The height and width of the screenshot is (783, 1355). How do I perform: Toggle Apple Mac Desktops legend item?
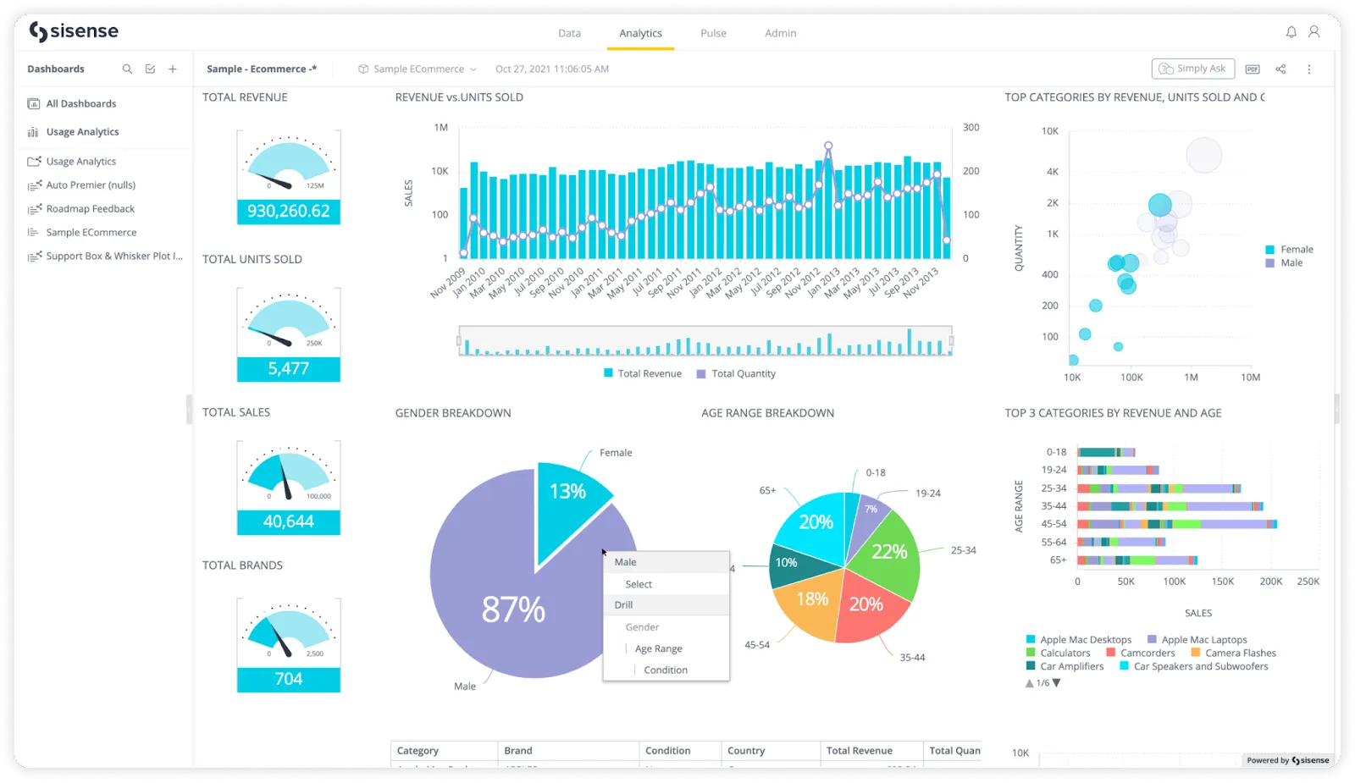click(1079, 640)
